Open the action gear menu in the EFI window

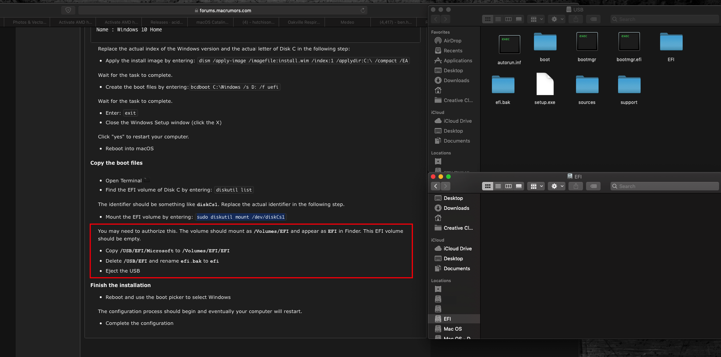557,186
